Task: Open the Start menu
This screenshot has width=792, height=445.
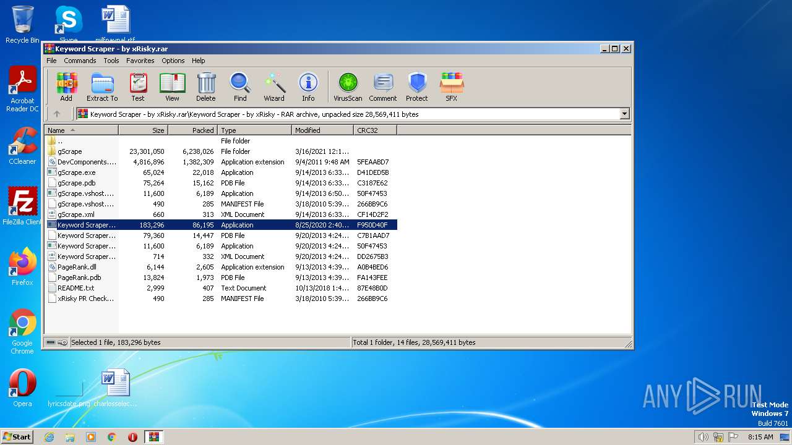Action: point(17,436)
